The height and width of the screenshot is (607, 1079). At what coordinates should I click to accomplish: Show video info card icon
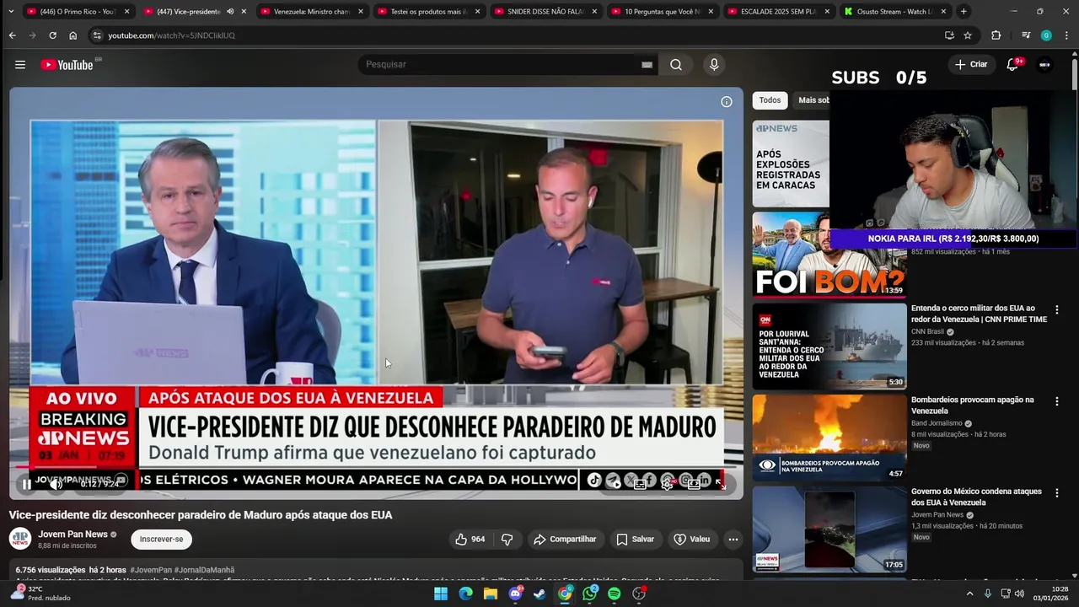tap(727, 102)
